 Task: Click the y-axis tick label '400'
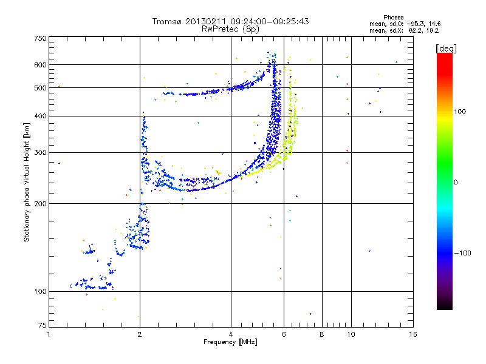(40, 116)
